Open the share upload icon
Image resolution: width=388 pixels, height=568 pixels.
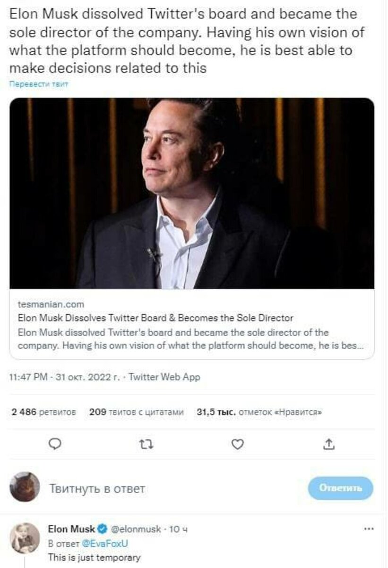click(x=330, y=444)
